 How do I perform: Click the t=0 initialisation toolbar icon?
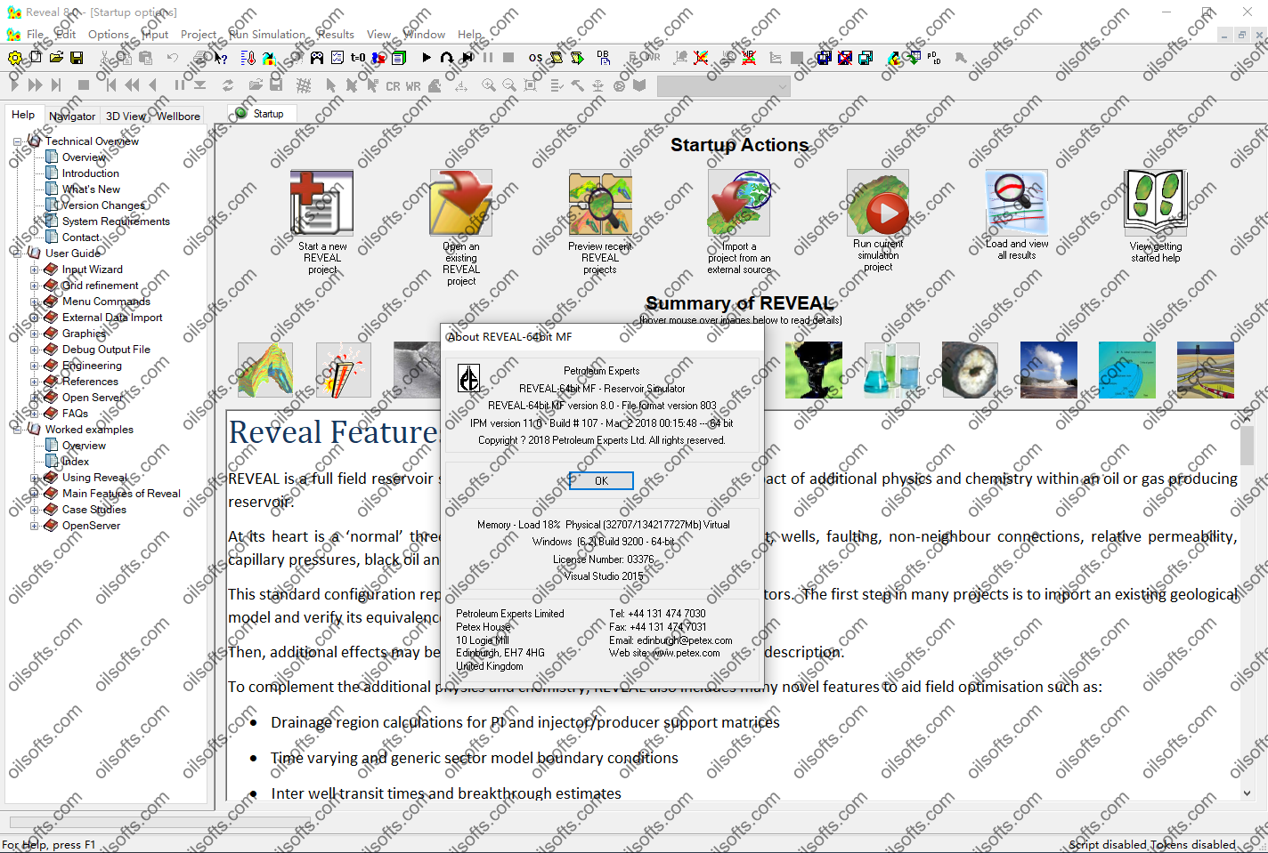click(x=358, y=58)
